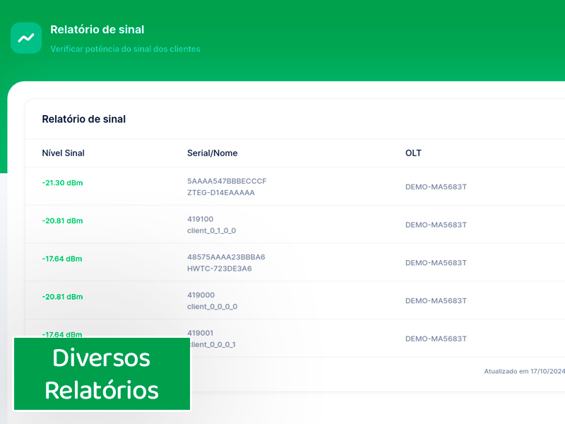
Task: Open the serial 419001 entry
Action: (200, 333)
